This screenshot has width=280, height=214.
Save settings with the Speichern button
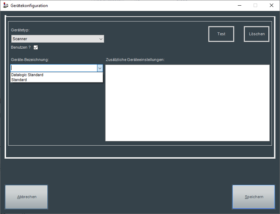point(254,197)
